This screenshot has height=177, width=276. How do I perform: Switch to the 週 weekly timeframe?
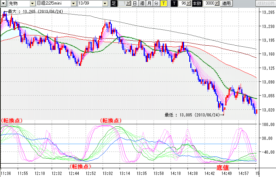(142, 4)
